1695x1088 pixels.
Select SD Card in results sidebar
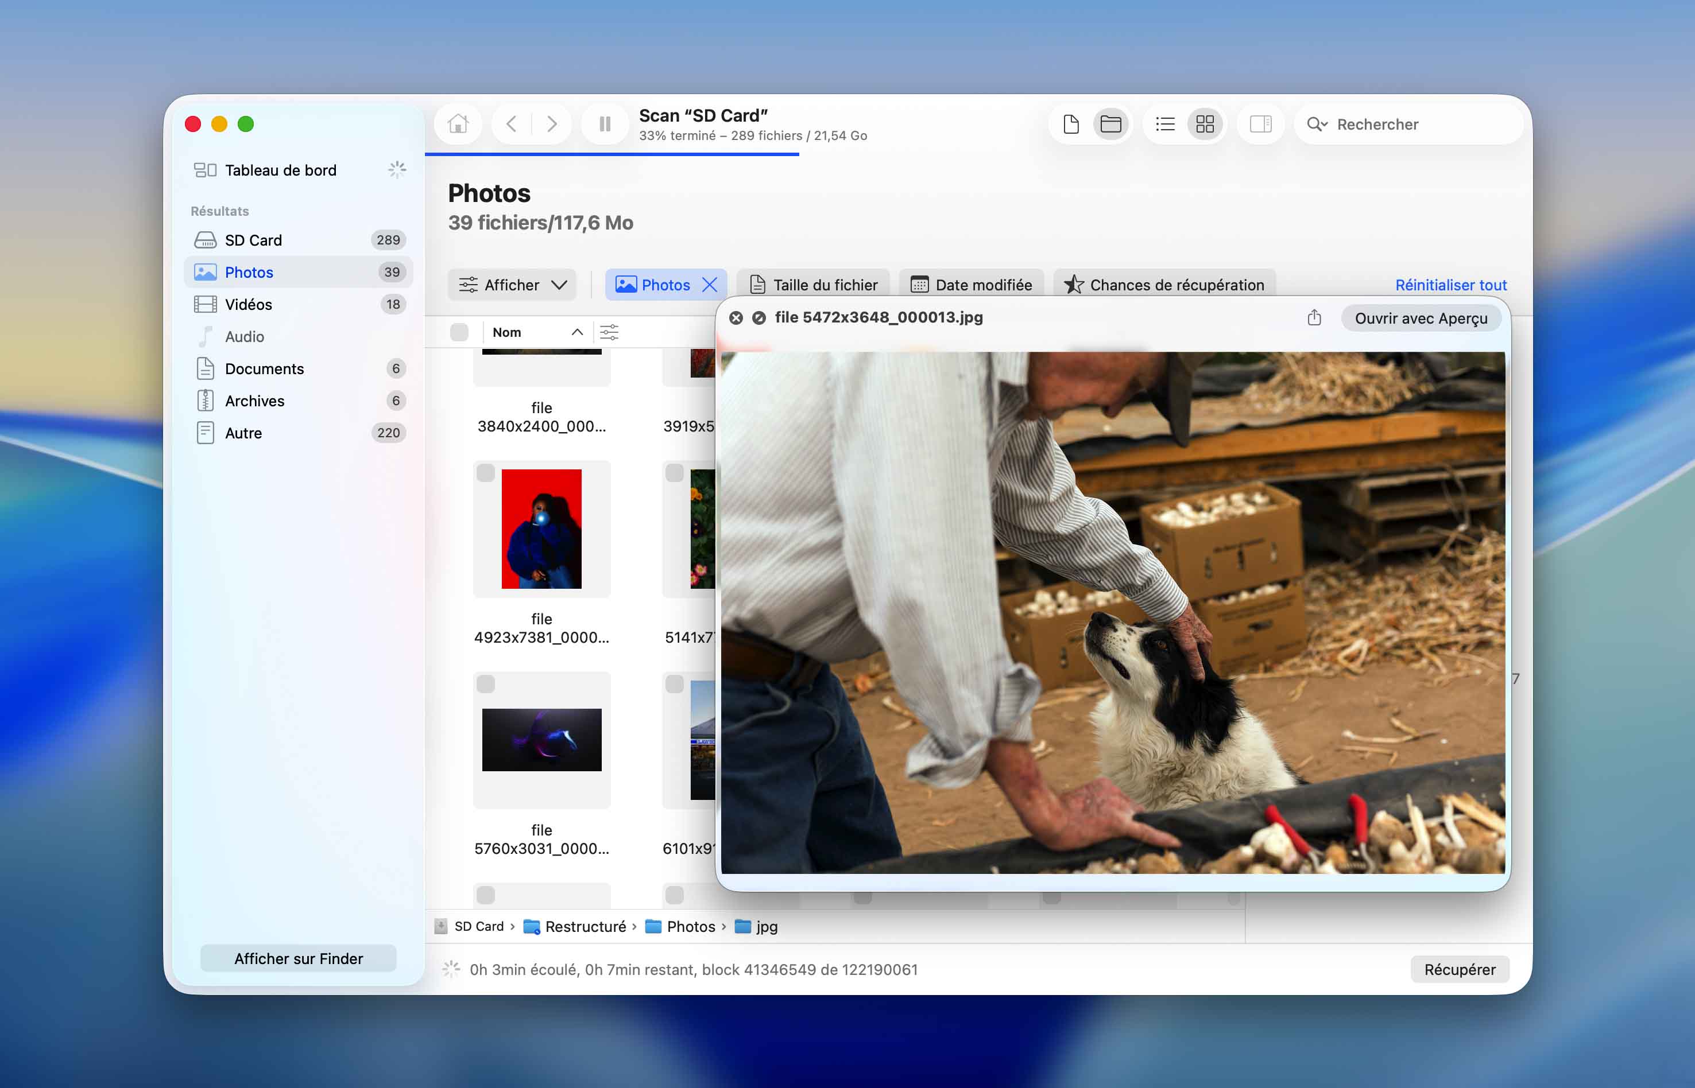299,240
